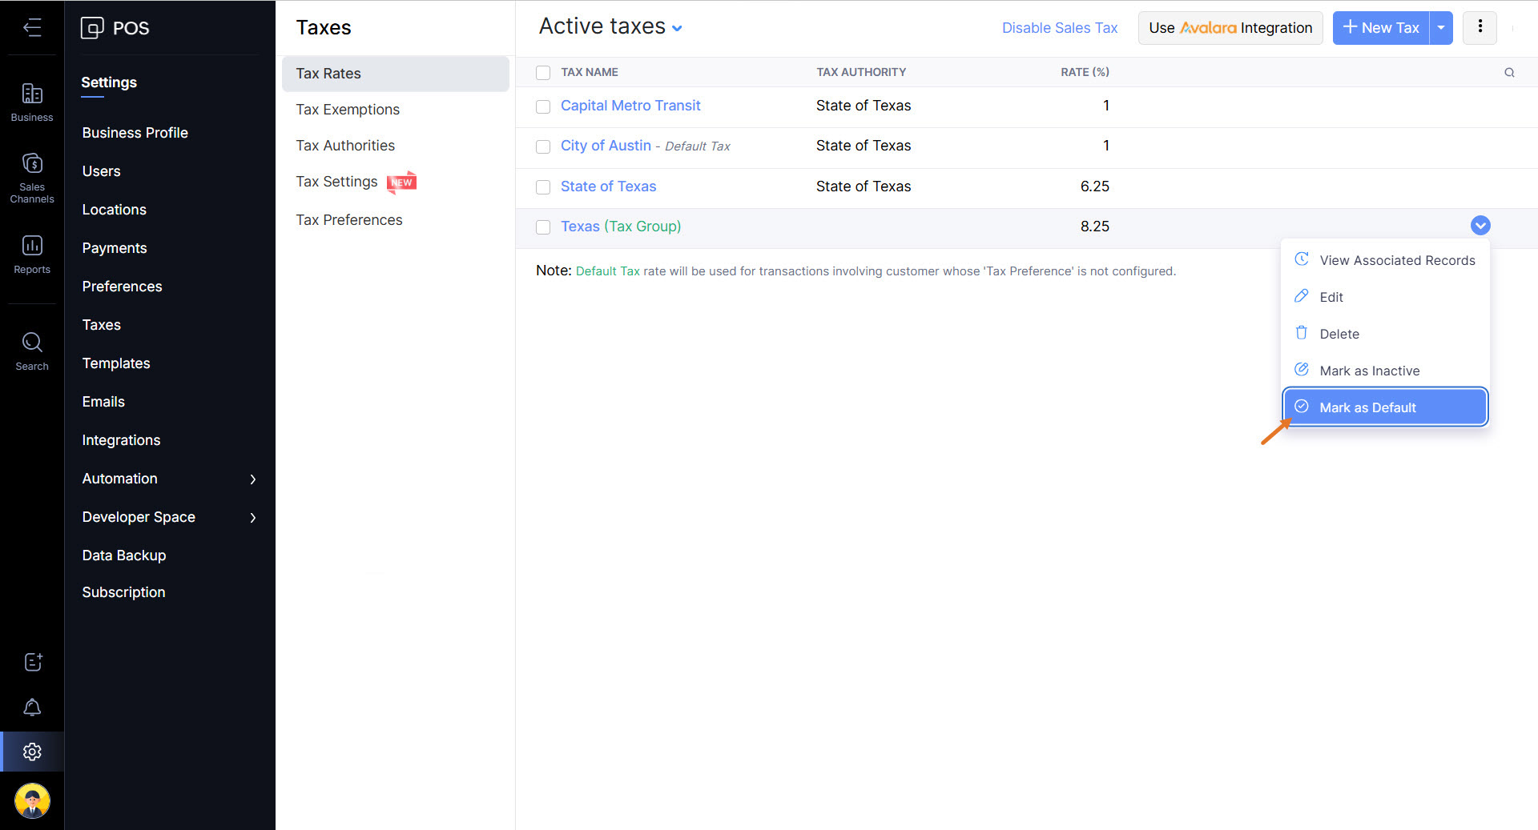
Task: Open notifications bell icon
Action: 32,708
